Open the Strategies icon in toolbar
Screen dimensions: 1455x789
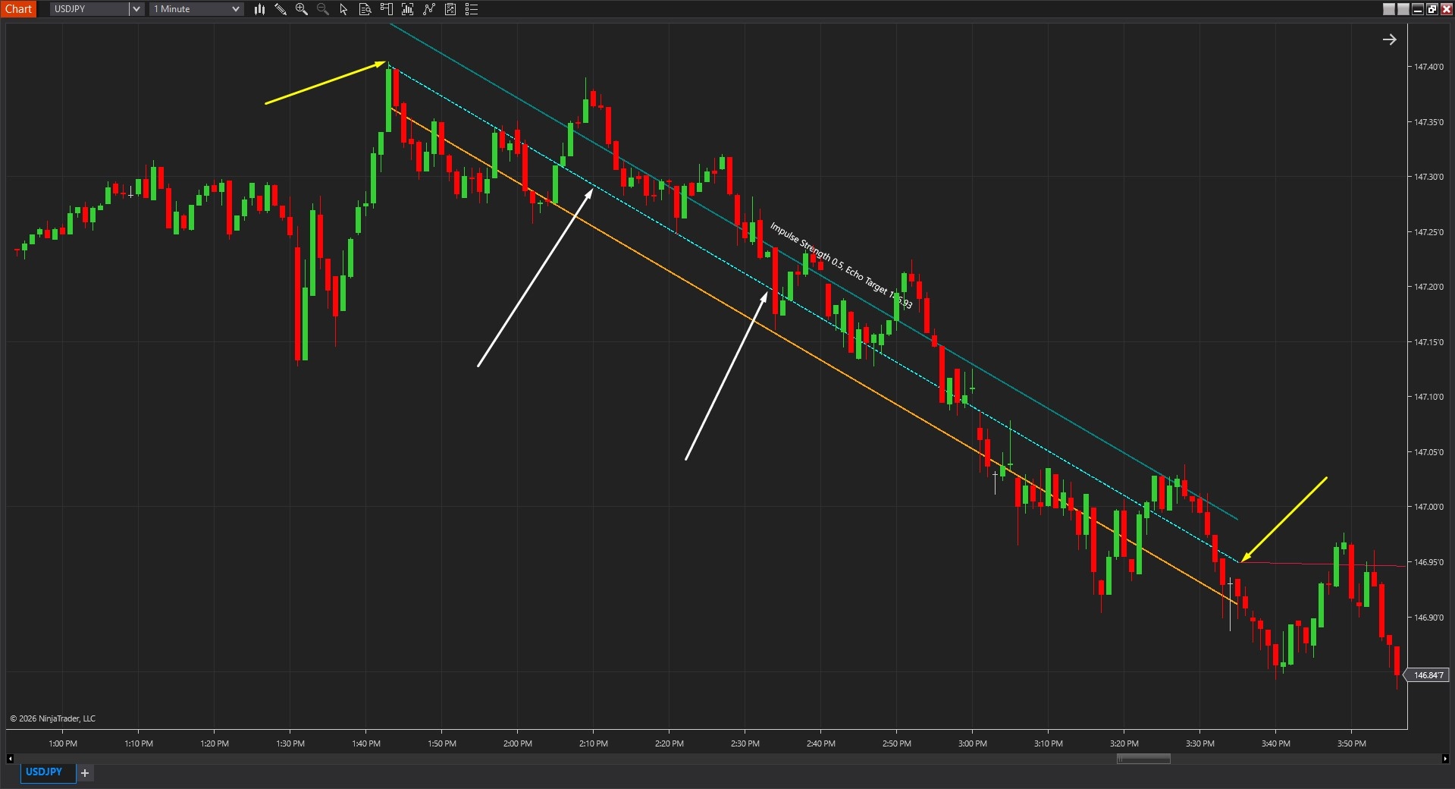click(429, 9)
